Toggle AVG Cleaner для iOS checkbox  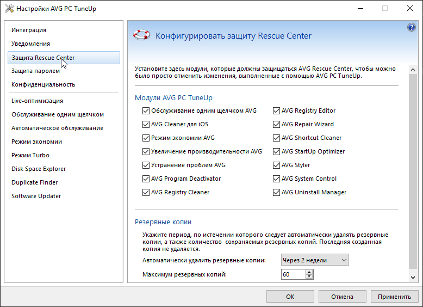click(x=146, y=125)
